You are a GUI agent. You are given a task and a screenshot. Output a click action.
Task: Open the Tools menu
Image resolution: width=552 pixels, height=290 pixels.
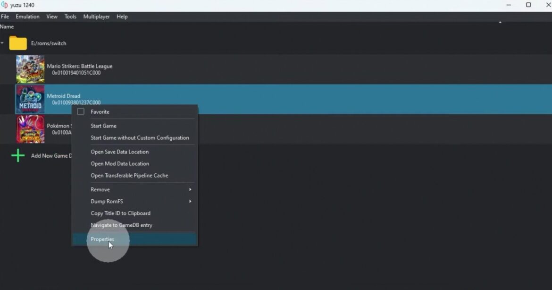coord(70,17)
